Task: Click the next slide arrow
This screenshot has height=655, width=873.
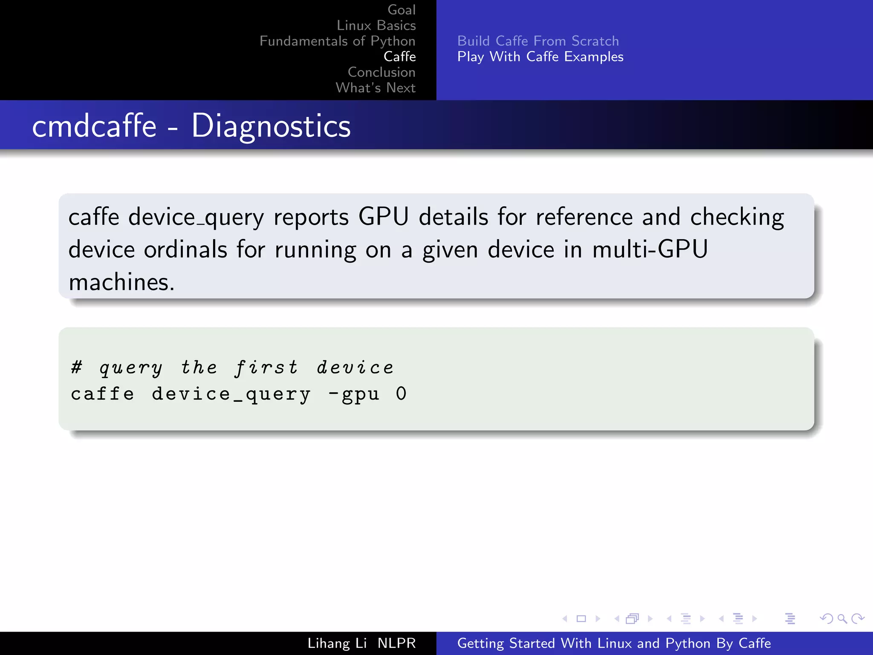Action: tap(598, 618)
